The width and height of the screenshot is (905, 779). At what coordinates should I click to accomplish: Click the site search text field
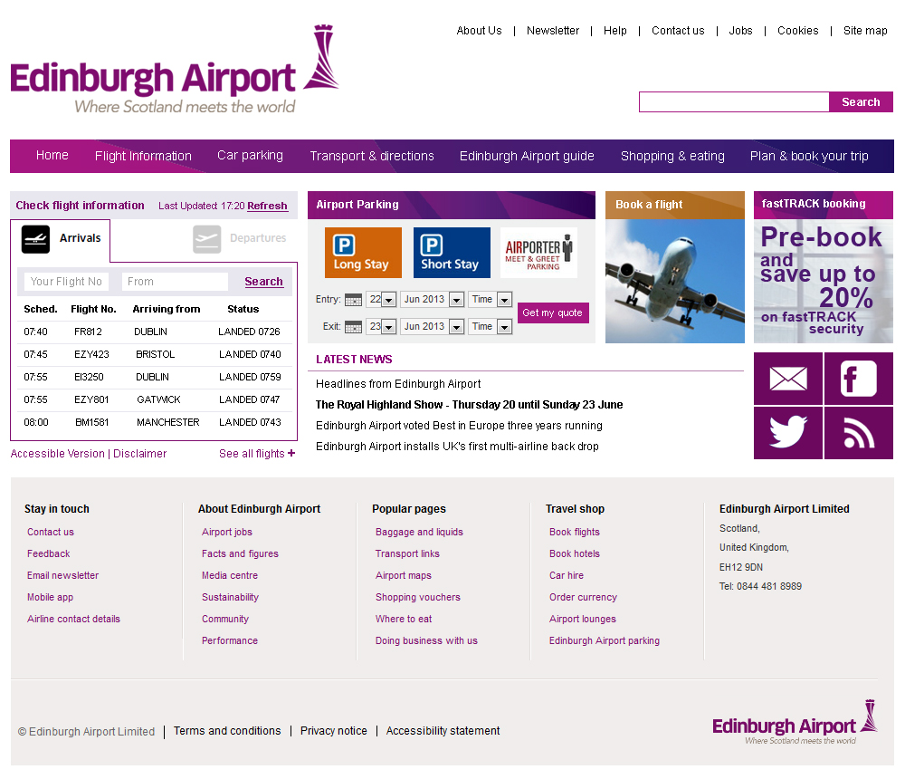pos(734,102)
